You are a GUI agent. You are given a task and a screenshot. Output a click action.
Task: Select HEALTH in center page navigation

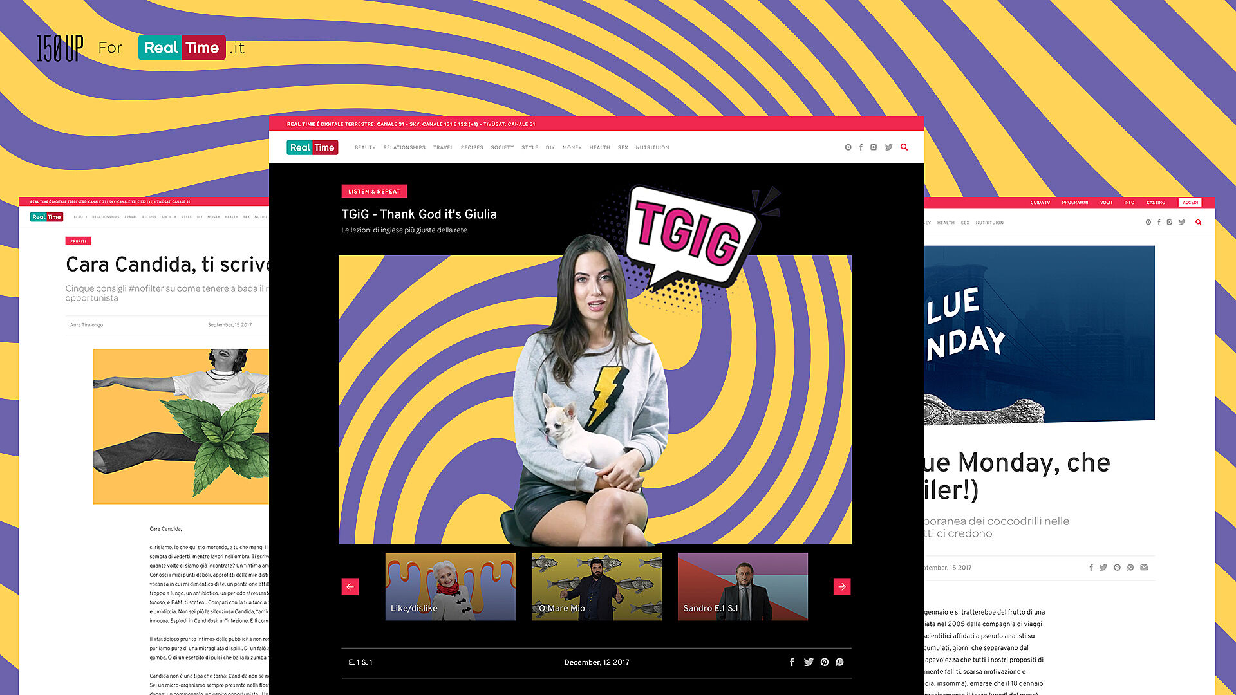point(599,147)
